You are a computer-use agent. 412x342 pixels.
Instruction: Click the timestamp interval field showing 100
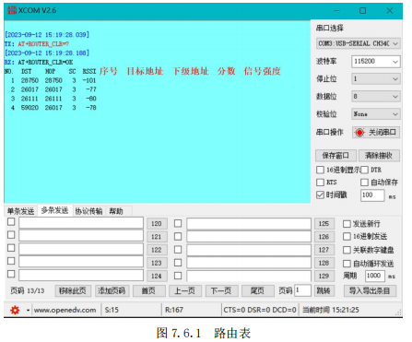coord(372,195)
